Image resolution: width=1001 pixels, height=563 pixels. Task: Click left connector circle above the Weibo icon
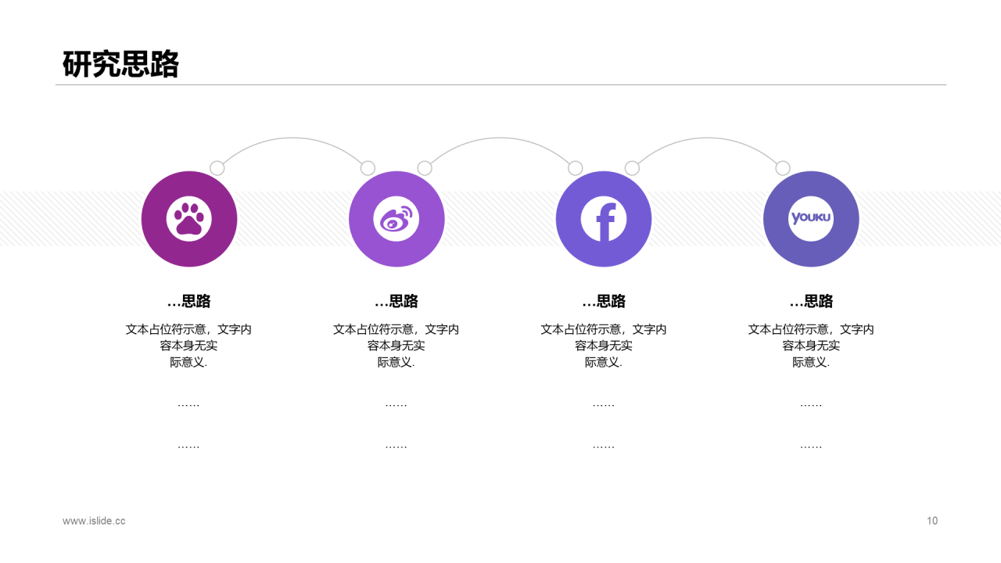point(368,168)
